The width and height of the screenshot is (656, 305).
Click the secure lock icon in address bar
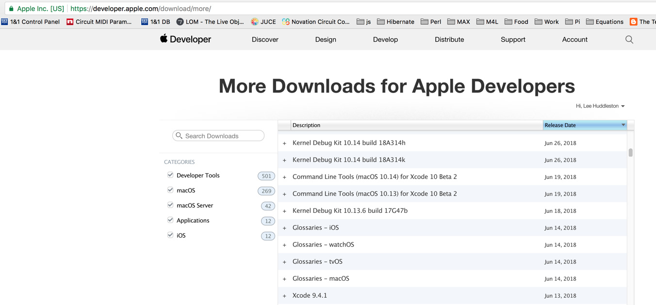11,9
